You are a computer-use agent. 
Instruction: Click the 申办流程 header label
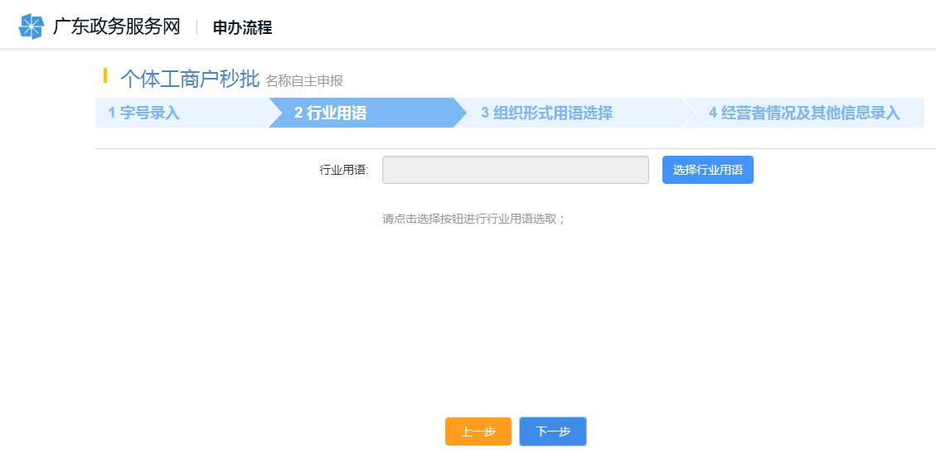tap(242, 27)
